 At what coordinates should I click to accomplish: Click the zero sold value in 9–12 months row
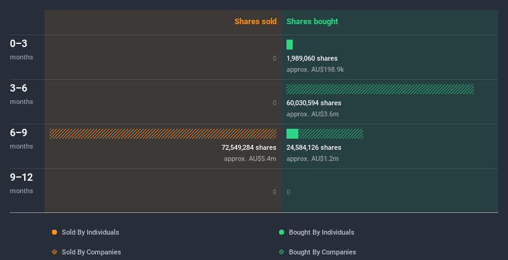(275, 193)
